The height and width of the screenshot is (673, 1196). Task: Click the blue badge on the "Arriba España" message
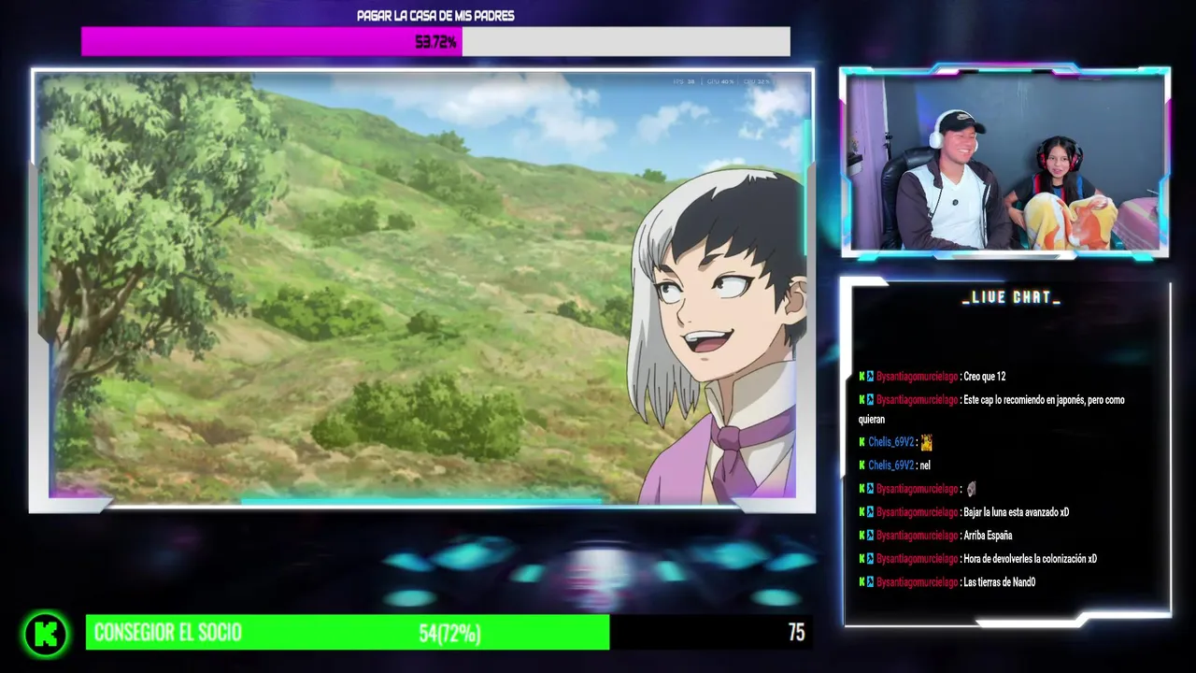pos(871,536)
